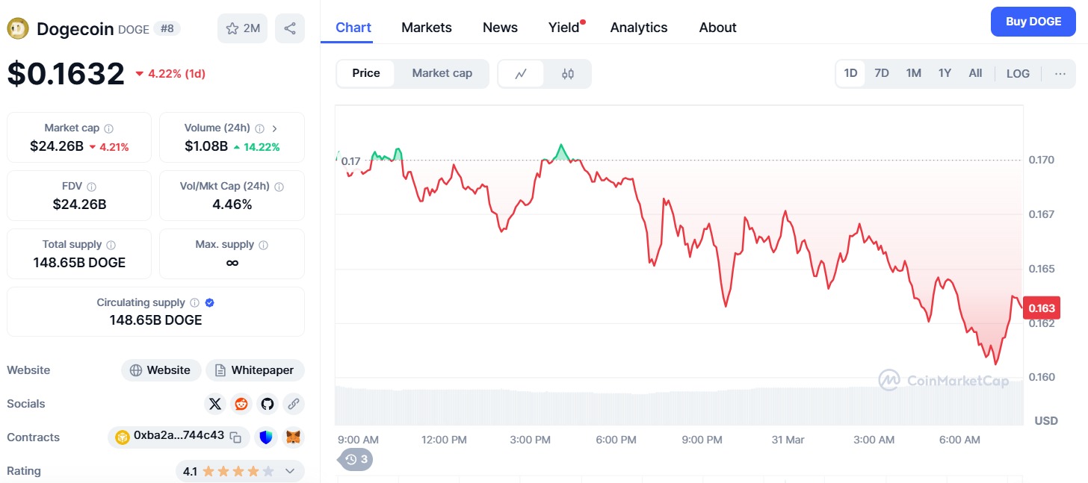Open the GitHub social link
Screen dimensions: 1088x483
click(268, 404)
